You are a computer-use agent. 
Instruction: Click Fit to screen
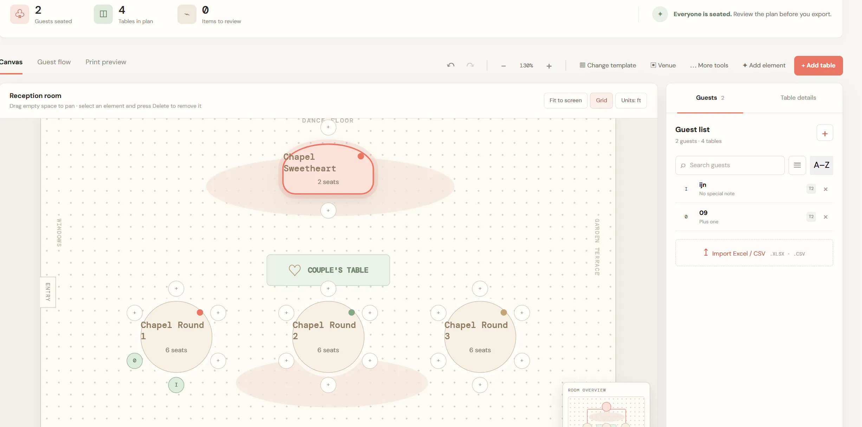tap(565, 100)
